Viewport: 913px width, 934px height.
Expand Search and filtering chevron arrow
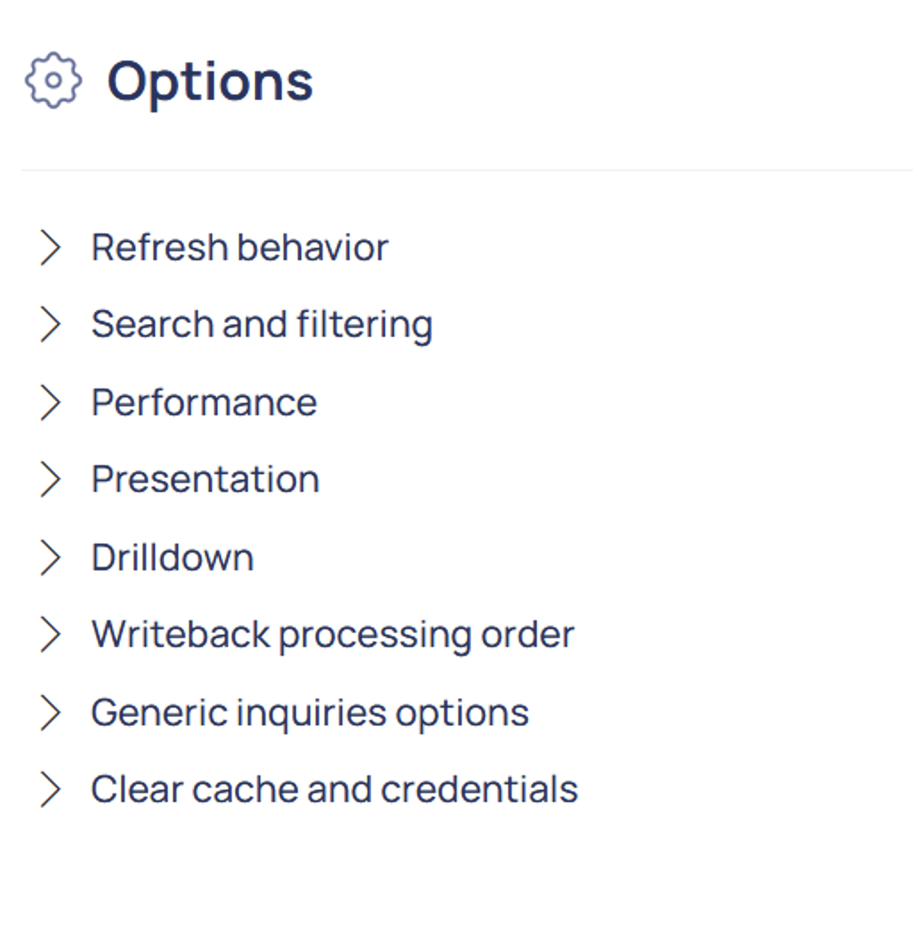click(x=51, y=325)
